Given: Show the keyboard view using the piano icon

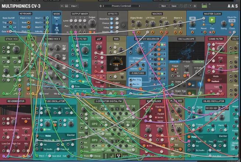Looking at the screenshot, I should pos(67,6).
